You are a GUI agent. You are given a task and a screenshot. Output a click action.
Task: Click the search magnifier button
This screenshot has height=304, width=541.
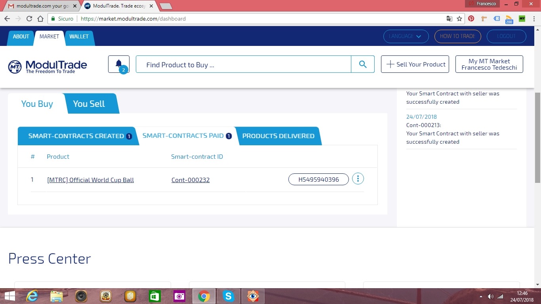pyautogui.click(x=363, y=64)
